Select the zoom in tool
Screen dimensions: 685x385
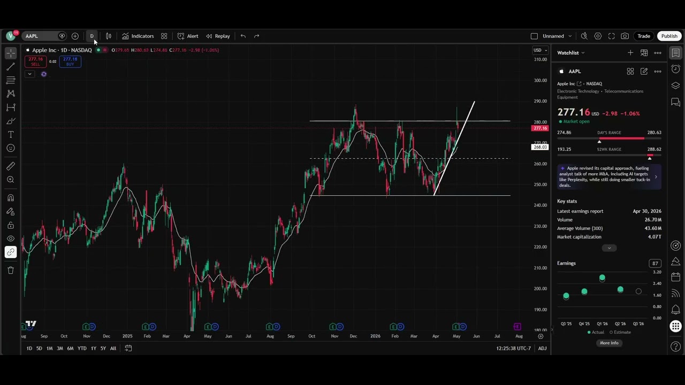point(11,180)
